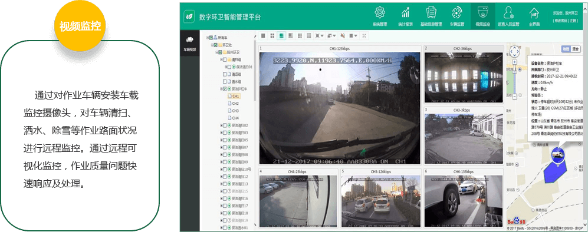Toggle fullscreen expand icon in video toolbar
The height and width of the screenshot is (232, 588).
point(364,35)
